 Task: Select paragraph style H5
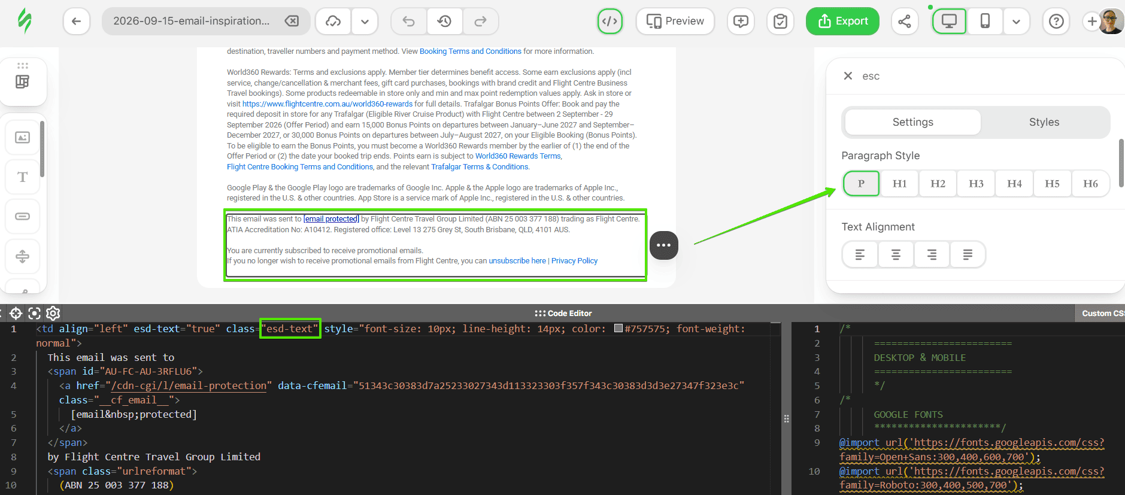tap(1052, 184)
